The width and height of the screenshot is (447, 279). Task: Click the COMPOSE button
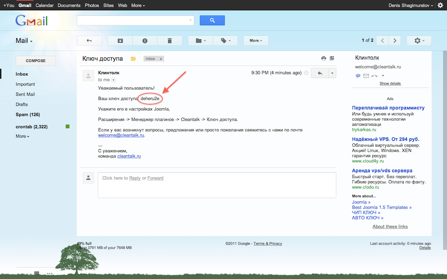coord(36,61)
